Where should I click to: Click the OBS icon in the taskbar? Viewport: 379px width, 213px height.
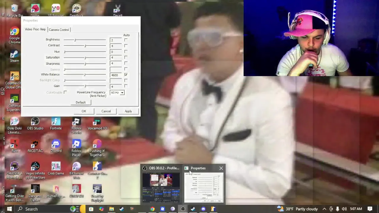tap(183, 209)
